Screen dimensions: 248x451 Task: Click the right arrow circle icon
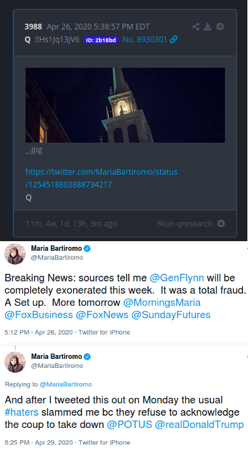220,27
